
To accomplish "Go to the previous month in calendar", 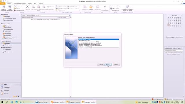I will (x=168, y=16).
